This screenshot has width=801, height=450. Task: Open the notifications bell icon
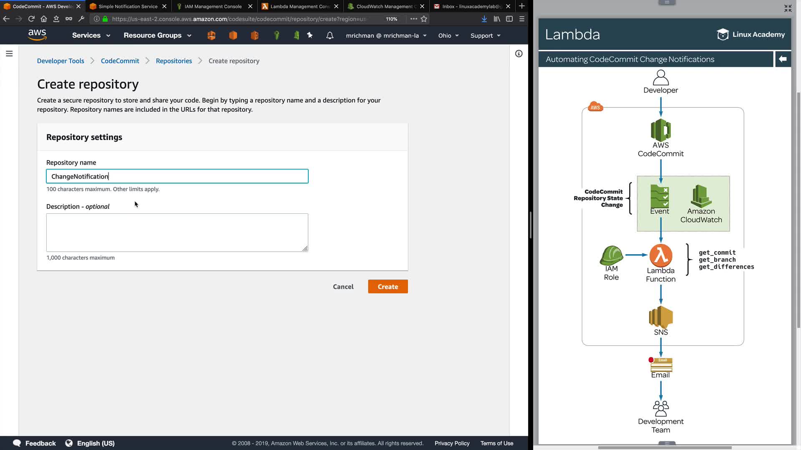tap(330, 36)
